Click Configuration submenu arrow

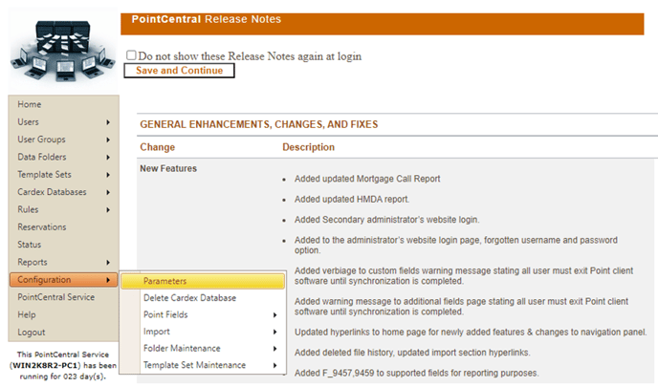pos(108,280)
